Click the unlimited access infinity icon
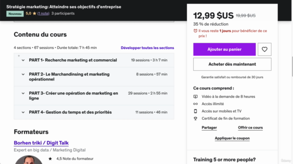Image resolution: width=293 pixels, height=164 pixels. (195, 104)
